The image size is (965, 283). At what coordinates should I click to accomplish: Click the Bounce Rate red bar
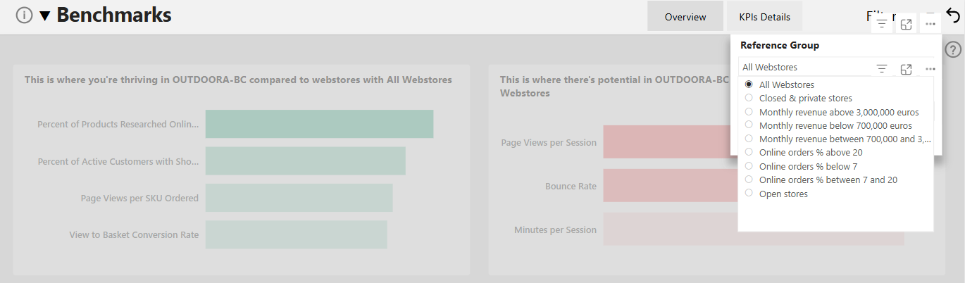671,186
